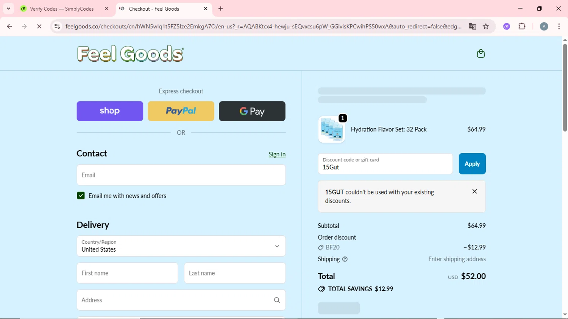The image size is (568, 319).
Task: Open a new browser tab
Action: (x=221, y=9)
